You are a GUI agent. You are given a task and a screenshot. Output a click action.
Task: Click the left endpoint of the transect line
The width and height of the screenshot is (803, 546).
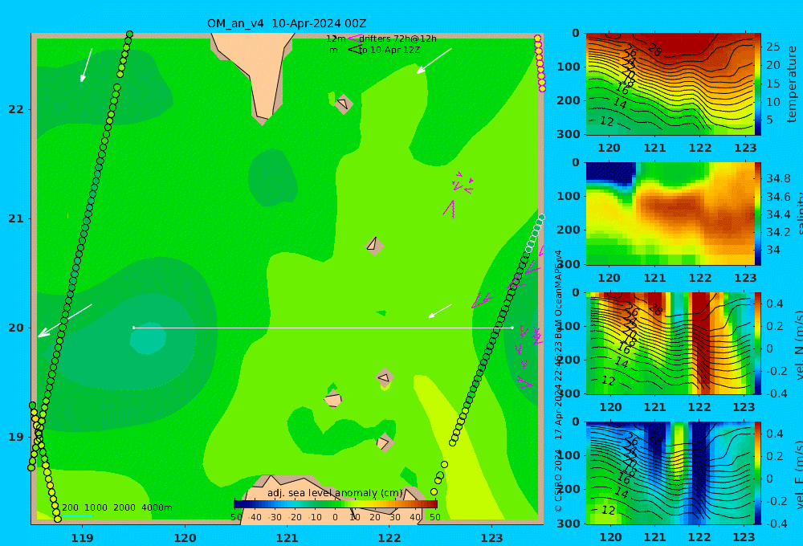tap(133, 328)
